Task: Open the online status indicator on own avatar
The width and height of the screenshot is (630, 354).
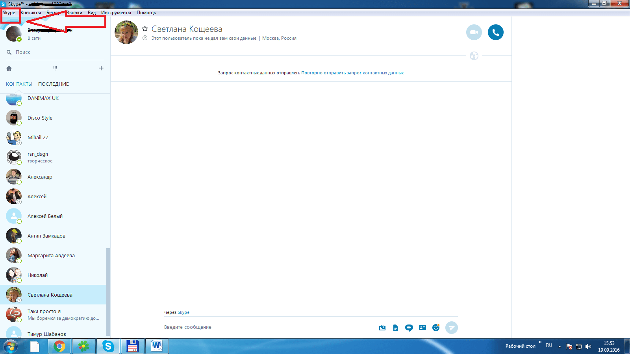Action: coord(19,39)
